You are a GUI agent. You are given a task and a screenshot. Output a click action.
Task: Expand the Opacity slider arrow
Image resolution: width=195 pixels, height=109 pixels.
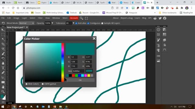(52, 23)
